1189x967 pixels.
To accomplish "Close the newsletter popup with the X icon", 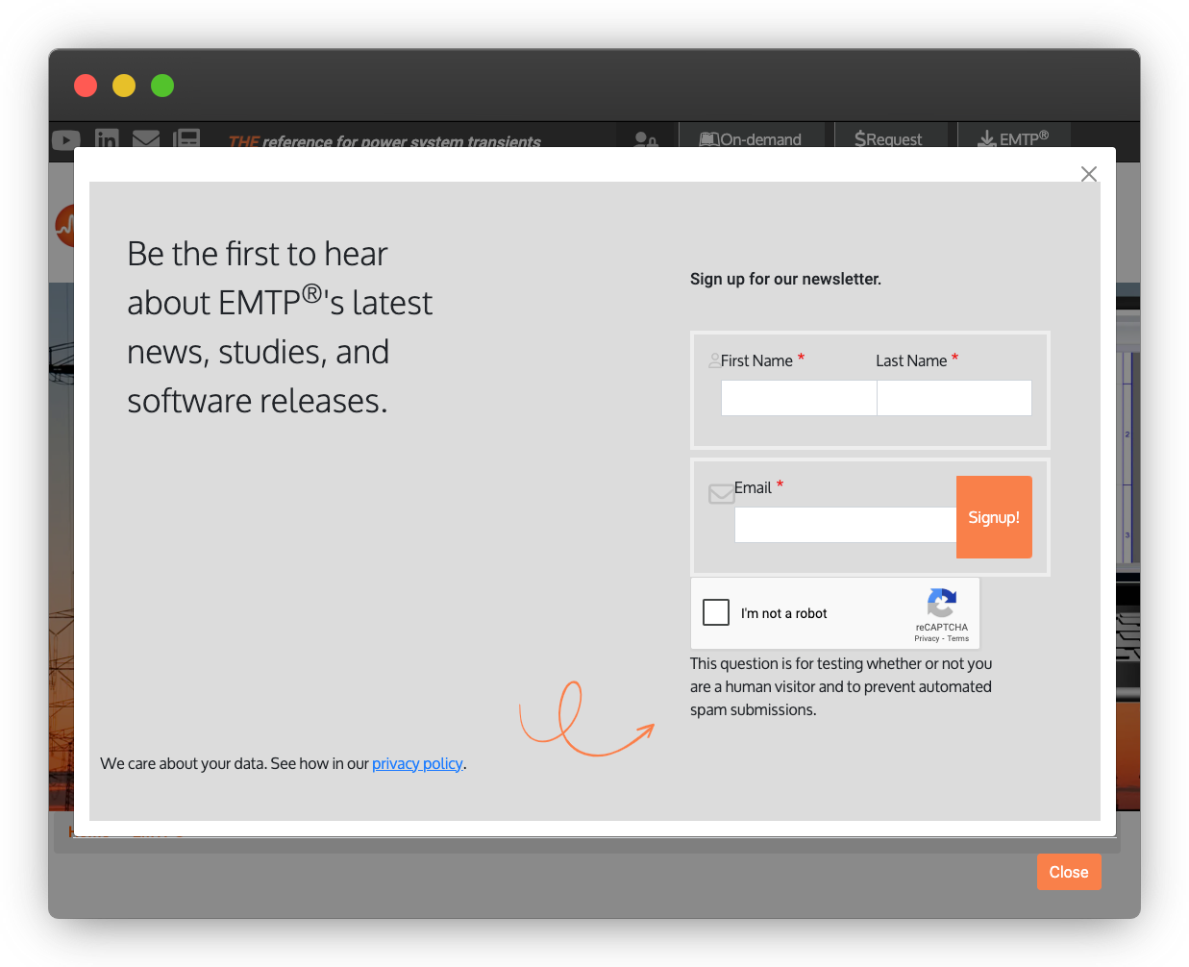I will pyautogui.click(x=1088, y=174).
